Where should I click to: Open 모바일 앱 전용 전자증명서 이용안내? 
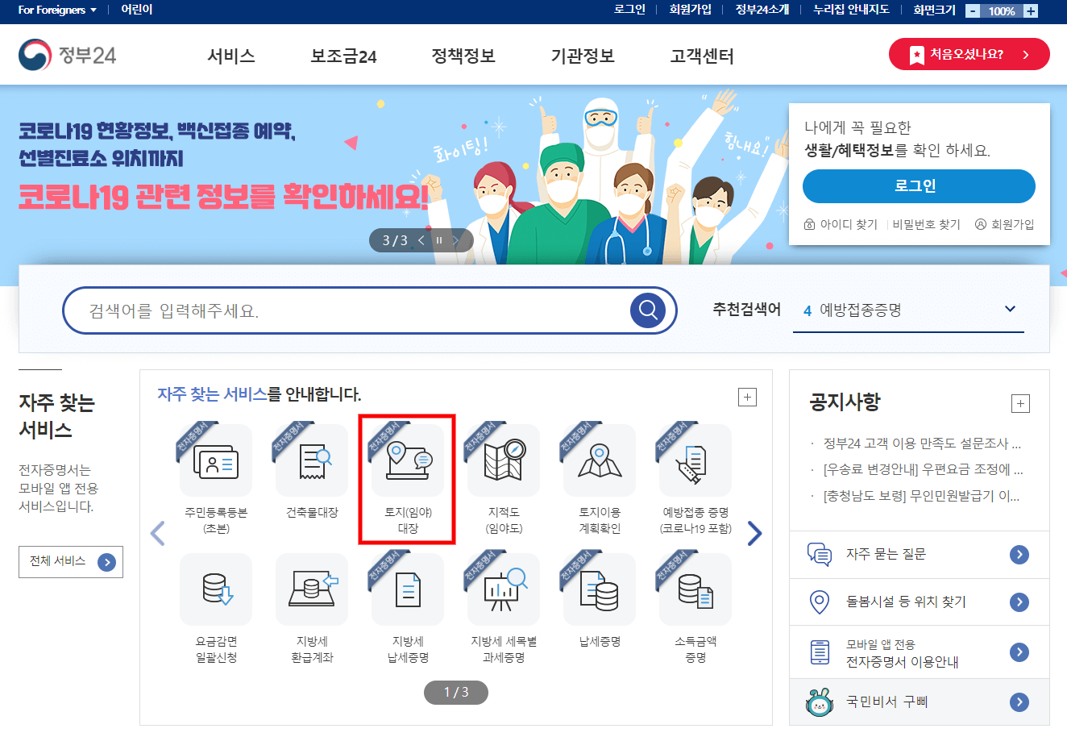click(x=920, y=652)
